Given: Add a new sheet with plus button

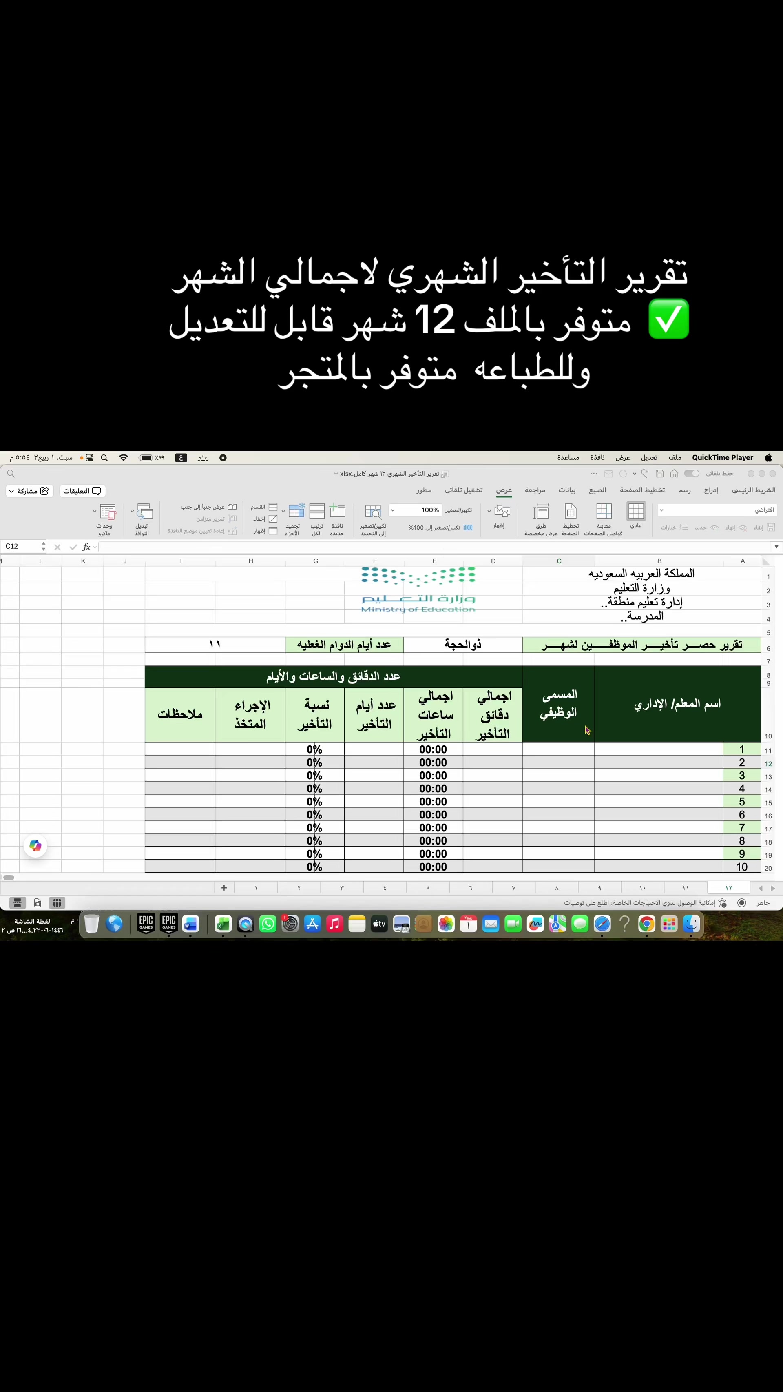Looking at the screenshot, I should pos(223,888).
